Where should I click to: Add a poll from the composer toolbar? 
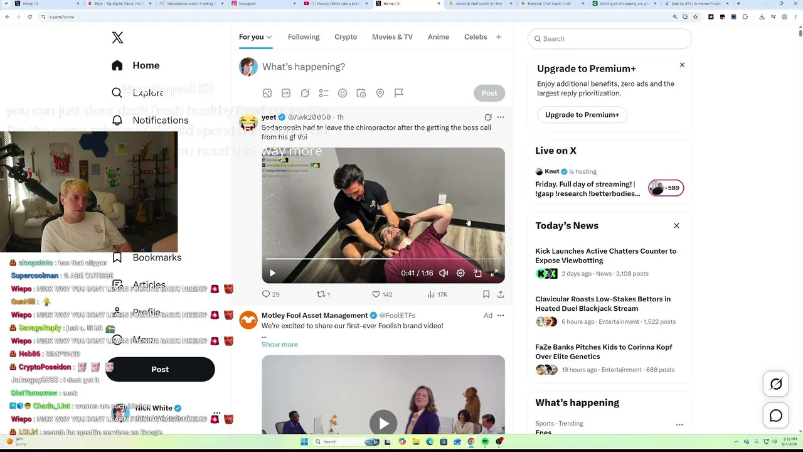[x=324, y=93]
